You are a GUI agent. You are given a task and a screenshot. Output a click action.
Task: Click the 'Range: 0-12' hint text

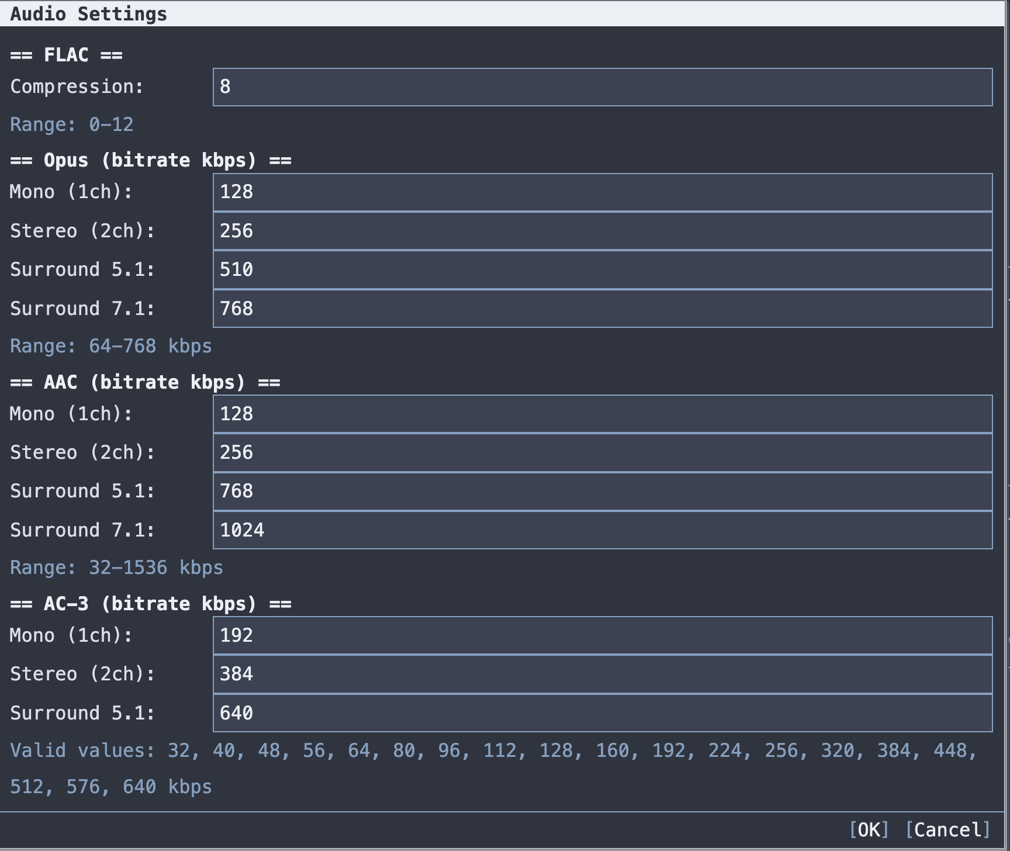[x=72, y=124]
